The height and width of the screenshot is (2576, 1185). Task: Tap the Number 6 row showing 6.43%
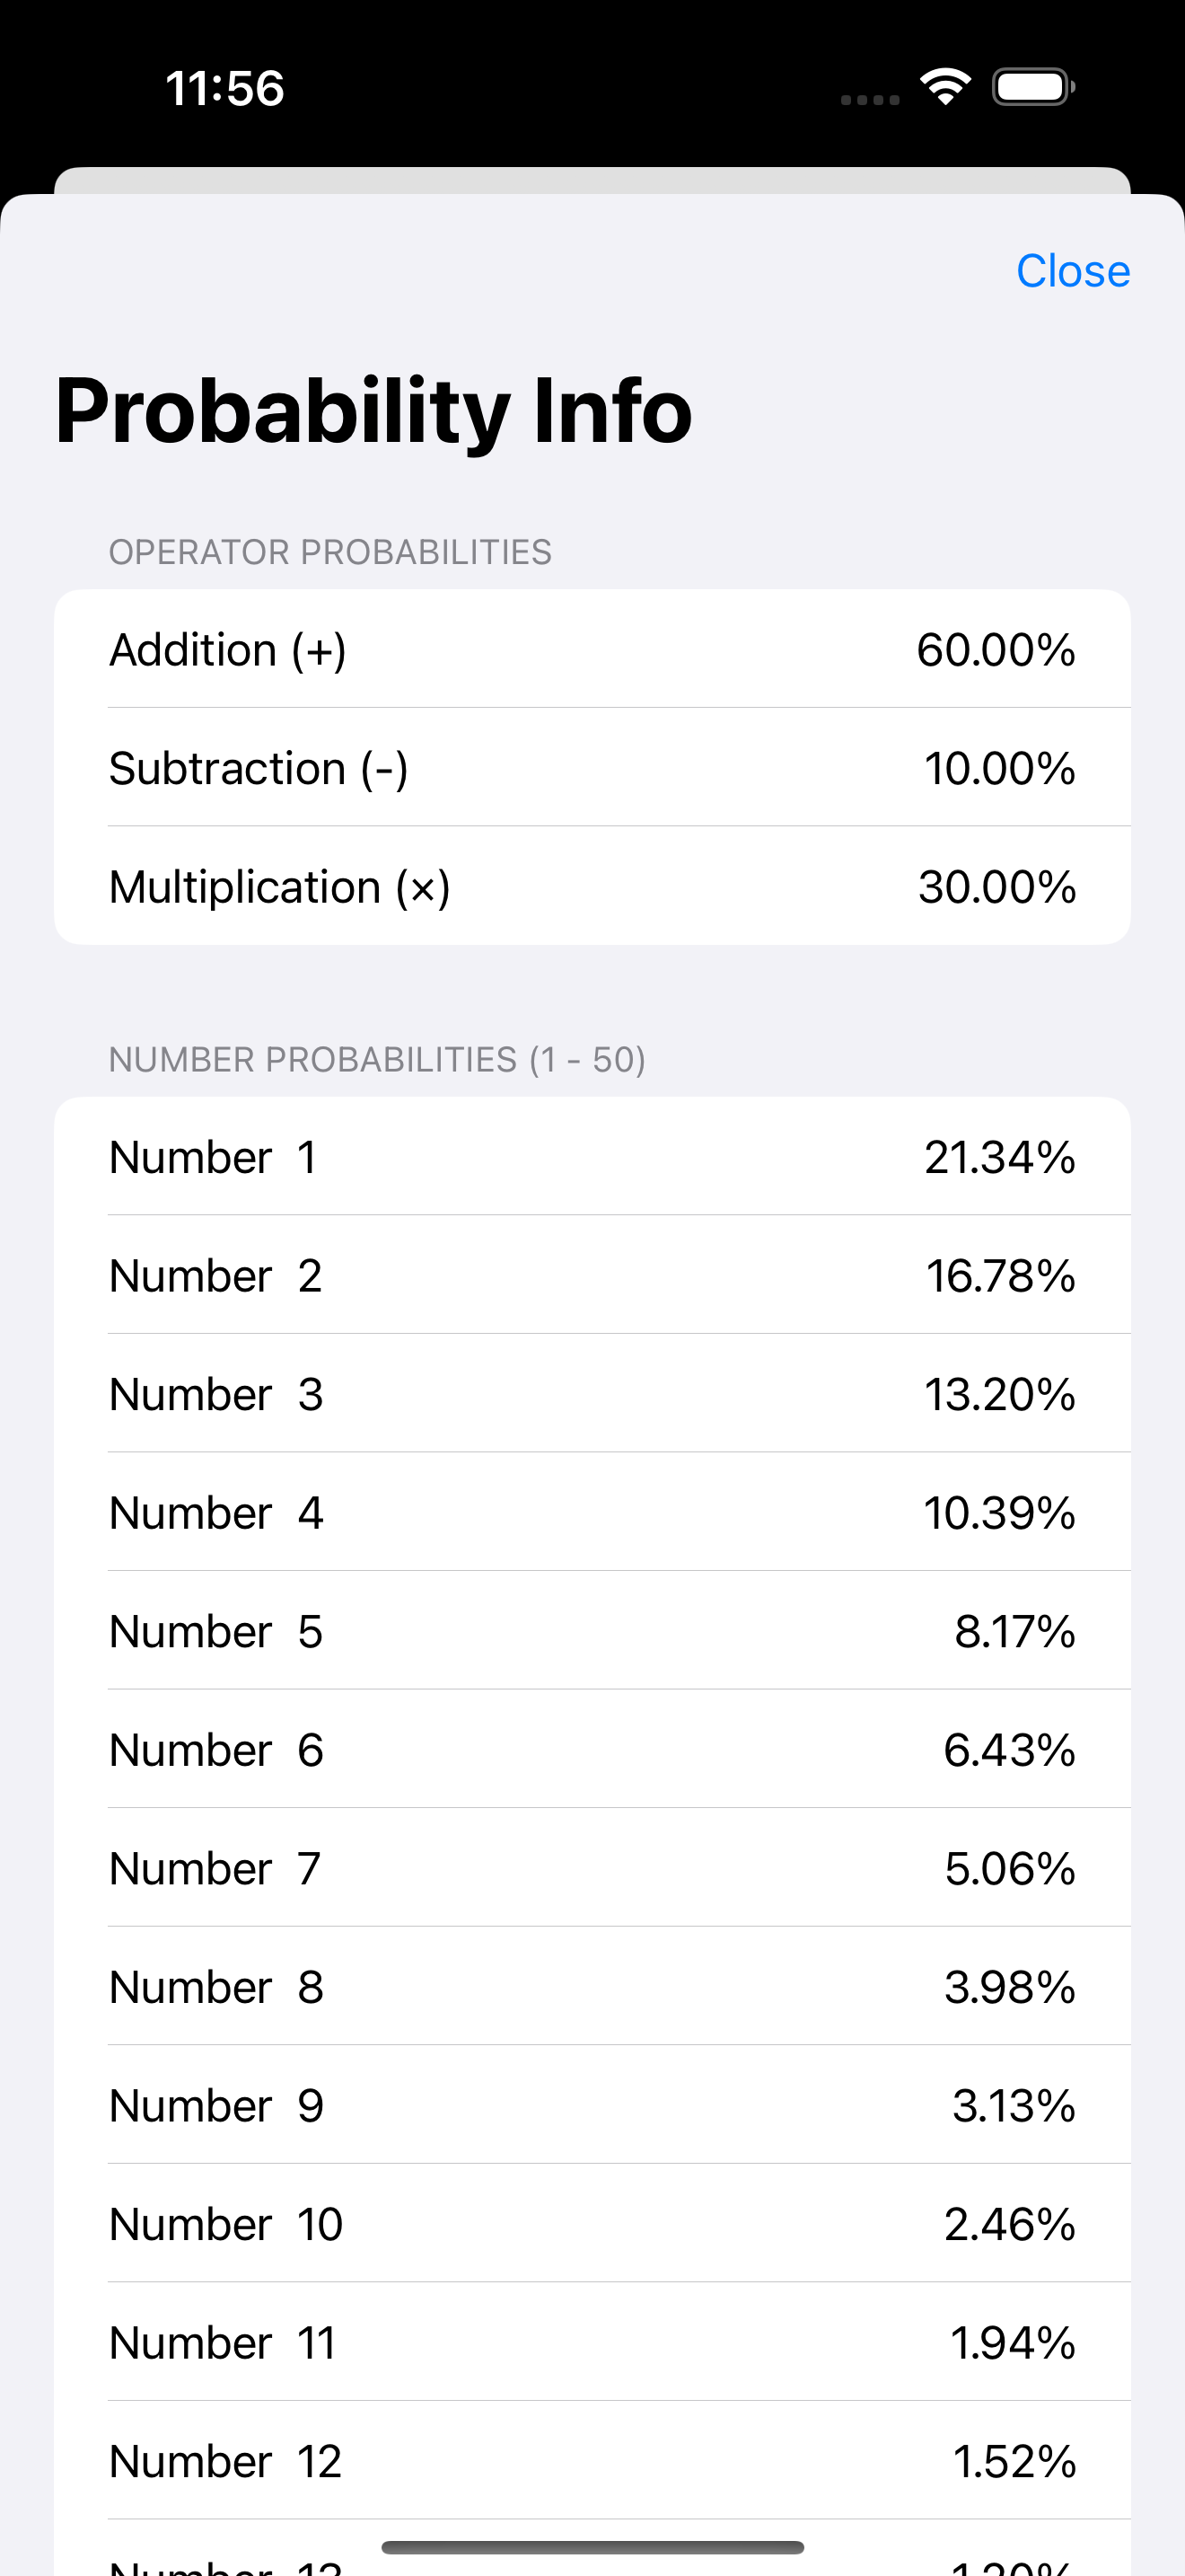592,1749
